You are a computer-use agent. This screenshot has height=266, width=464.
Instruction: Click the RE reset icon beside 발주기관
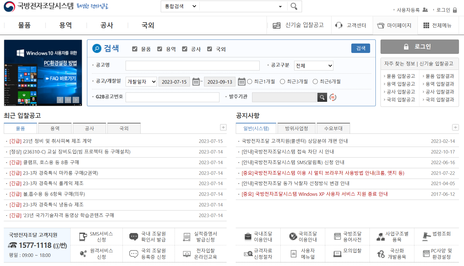[333, 97]
